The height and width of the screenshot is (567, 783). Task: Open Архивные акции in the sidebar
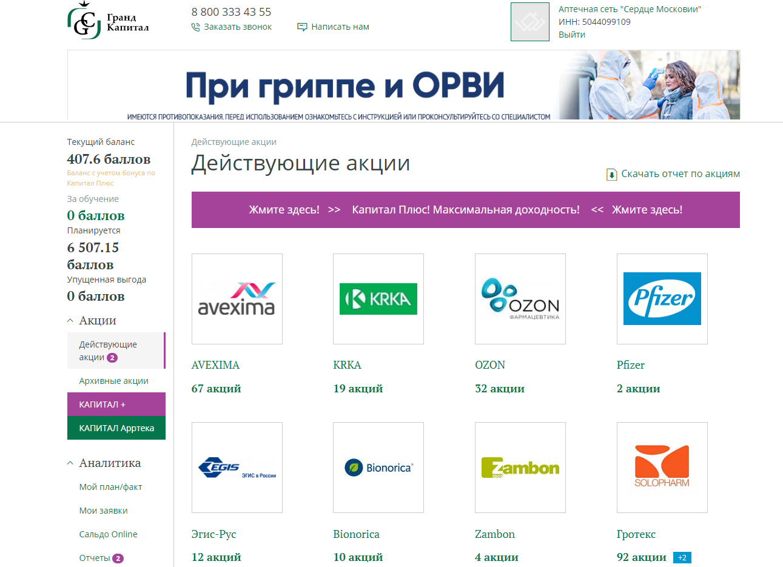click(x=114, y=381)
